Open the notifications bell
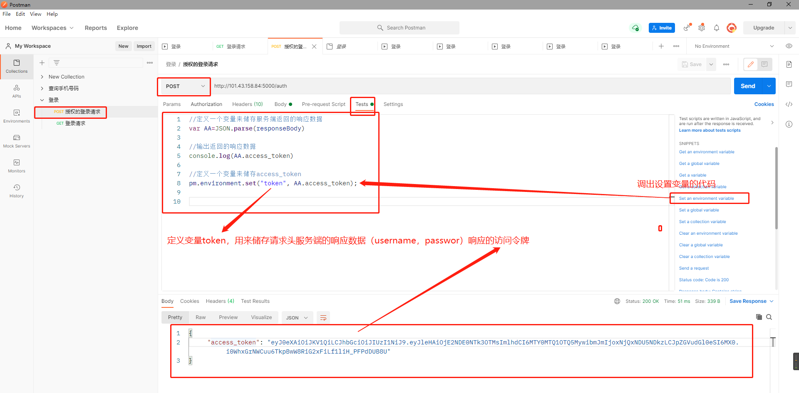 [x=717, y=28]
